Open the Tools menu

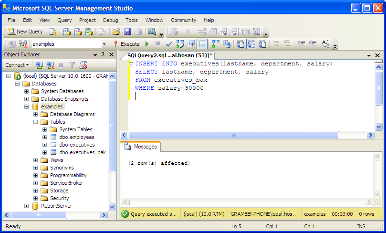pyautogui.click(x=132, y=20)
